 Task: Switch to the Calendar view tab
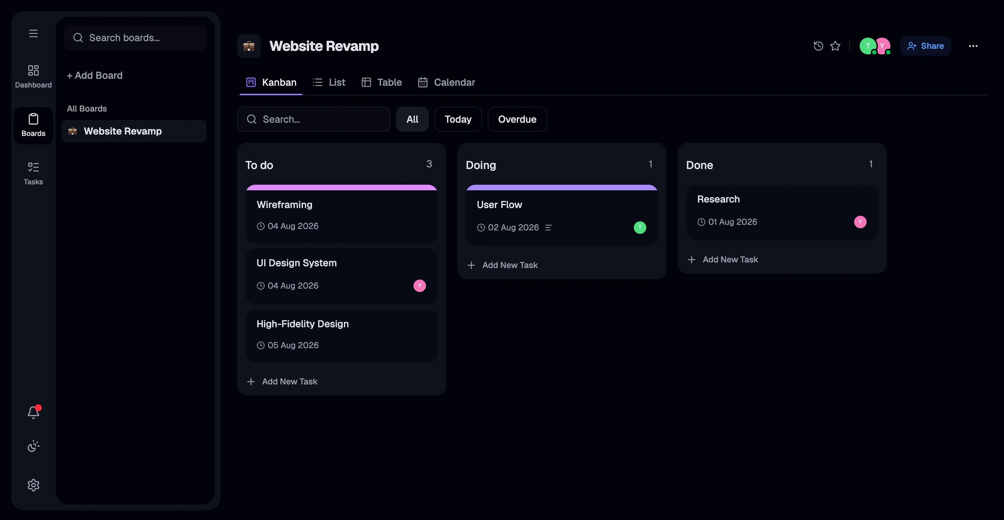447,82
